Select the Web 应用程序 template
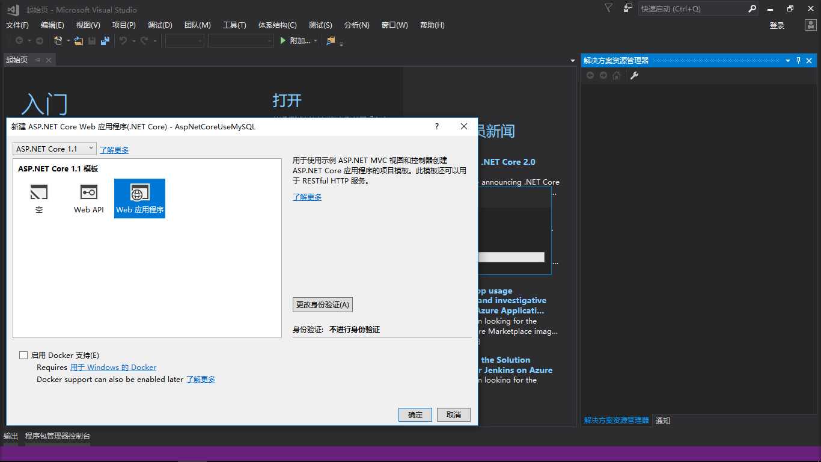The width and height of the screenshot is (821, 462). (139, 199)
